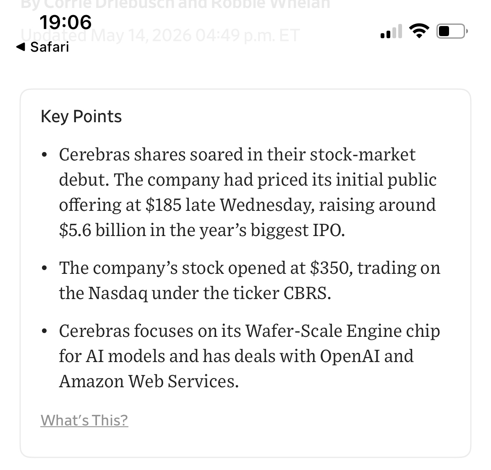Tap the Key Points heading

click(x=81, y=117)
